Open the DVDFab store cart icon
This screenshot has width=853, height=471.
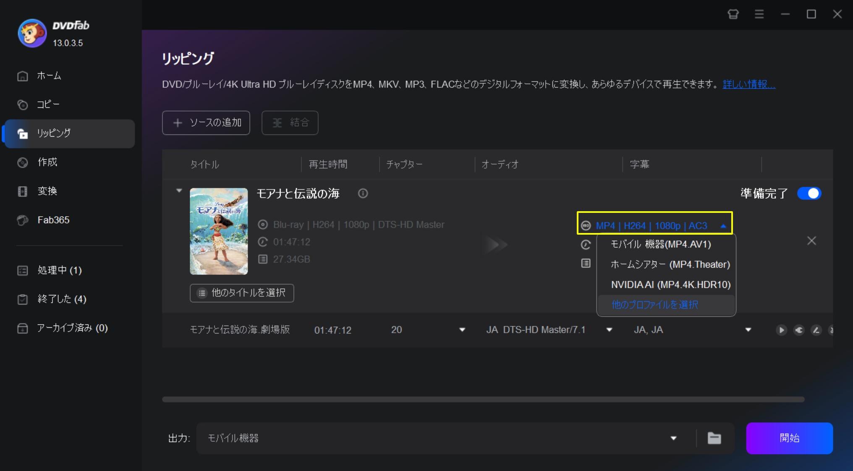[733, 14]
